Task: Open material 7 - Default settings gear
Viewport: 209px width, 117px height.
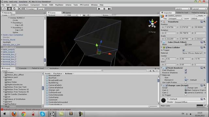Action: tap(204, 99)
